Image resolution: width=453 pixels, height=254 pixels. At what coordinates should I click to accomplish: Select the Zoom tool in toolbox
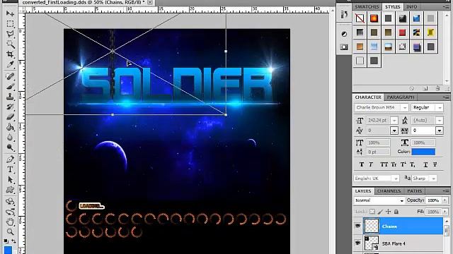[10, 231]
